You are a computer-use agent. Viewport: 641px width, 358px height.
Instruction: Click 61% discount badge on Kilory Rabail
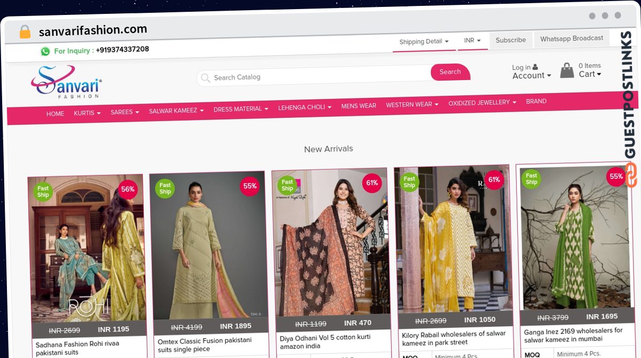494,180
